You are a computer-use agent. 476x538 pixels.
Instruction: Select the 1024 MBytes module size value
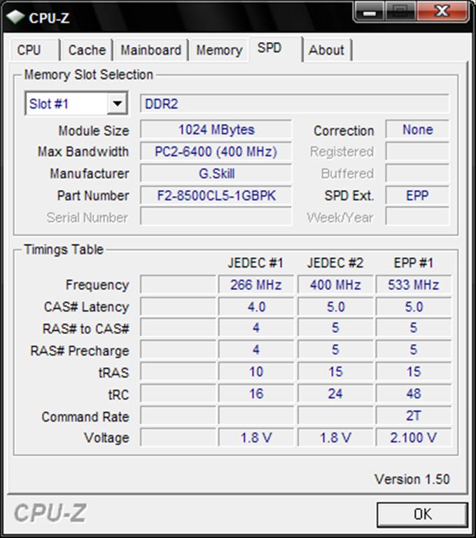[216, 130]
